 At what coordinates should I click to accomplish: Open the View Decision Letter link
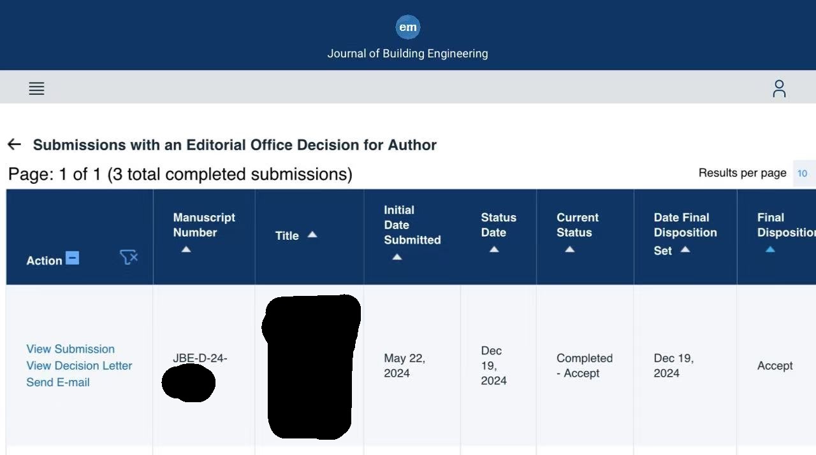(x=79, y=365)
